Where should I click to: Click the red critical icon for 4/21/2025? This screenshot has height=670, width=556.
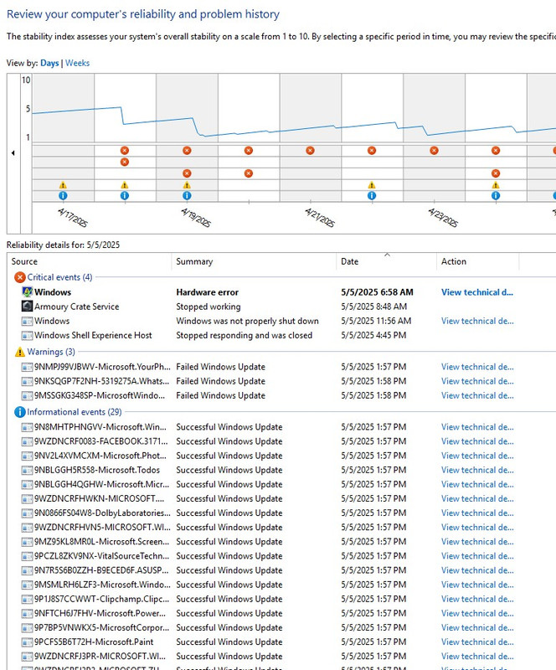[311, 151]
